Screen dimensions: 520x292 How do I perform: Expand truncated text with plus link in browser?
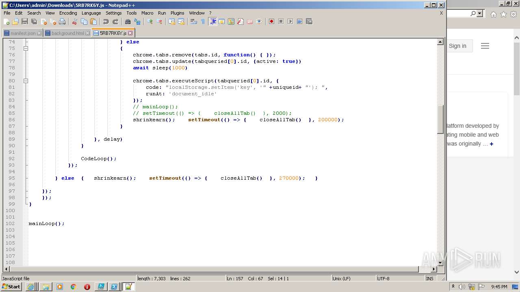click(492, 144)
